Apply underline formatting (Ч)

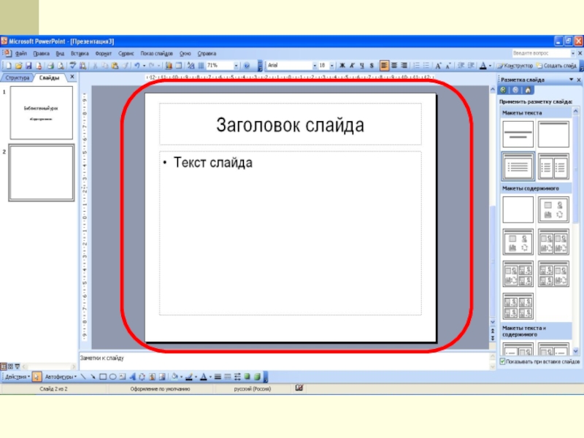[361, 66]
